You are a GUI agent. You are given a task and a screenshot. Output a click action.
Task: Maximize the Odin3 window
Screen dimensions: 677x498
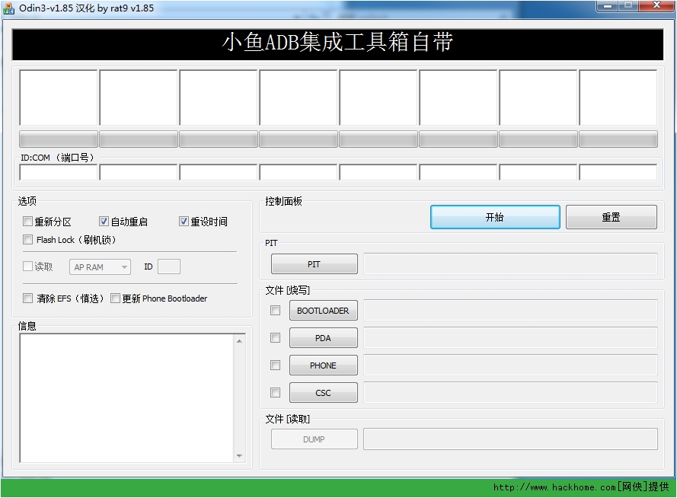[x=629, y=5]
